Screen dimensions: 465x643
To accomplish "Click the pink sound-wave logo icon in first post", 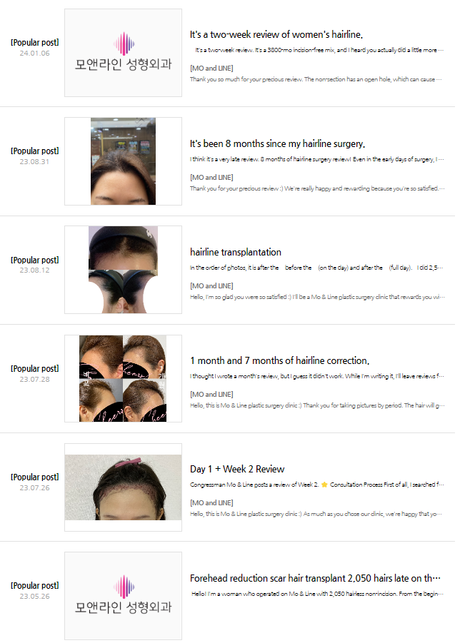I will click(x=124, y=44).
